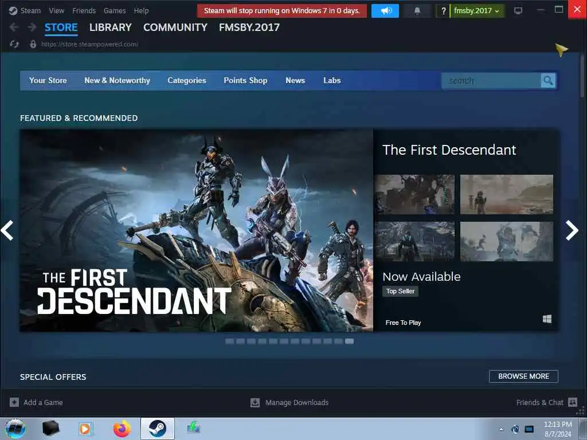Viewport: 587px width, 440px height.
Task: Launch Firefox from the taskbar
Action: [x=122, y=429]
